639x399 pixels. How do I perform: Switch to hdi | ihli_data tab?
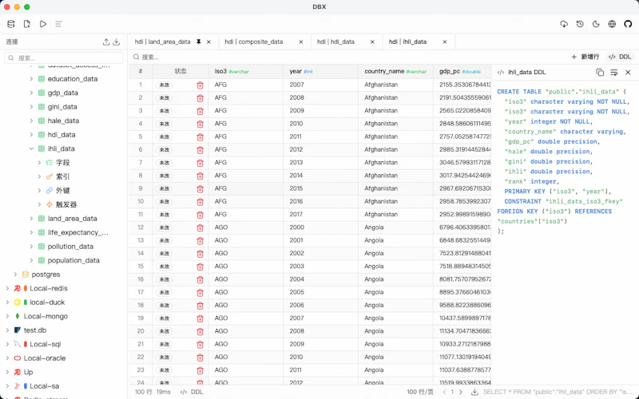click(x=407, y=41)
